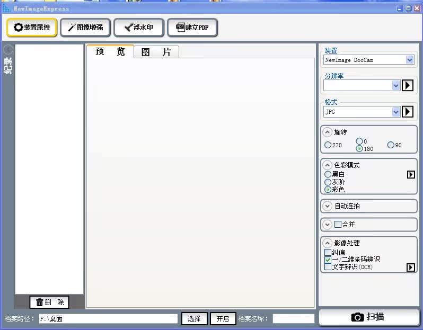The height and width of the screenshot is (330, 423).
Task: Click the 档案名称 file name input field
Action: 294,319
